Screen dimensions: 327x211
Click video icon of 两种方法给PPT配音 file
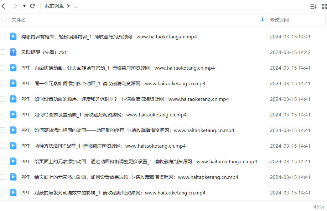[x=13, y=145]
